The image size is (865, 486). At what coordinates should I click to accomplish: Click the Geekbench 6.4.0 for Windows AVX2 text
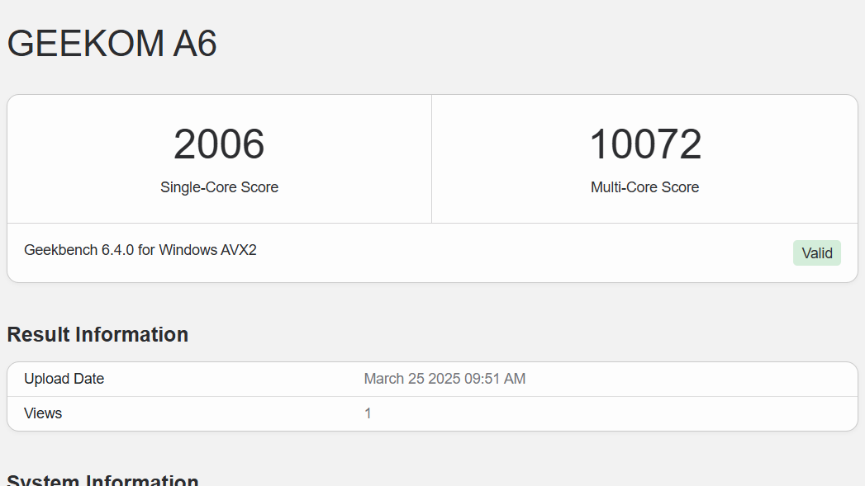pos(140,250)
